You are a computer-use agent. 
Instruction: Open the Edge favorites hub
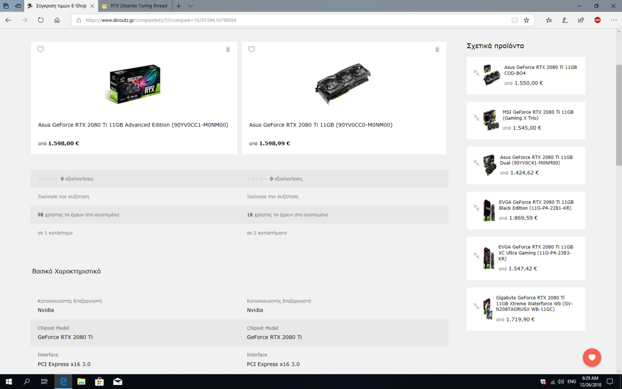(x=549, y=20)
